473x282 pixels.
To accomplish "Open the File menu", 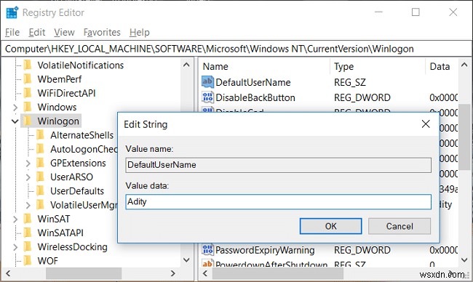I will pos(12,32).
